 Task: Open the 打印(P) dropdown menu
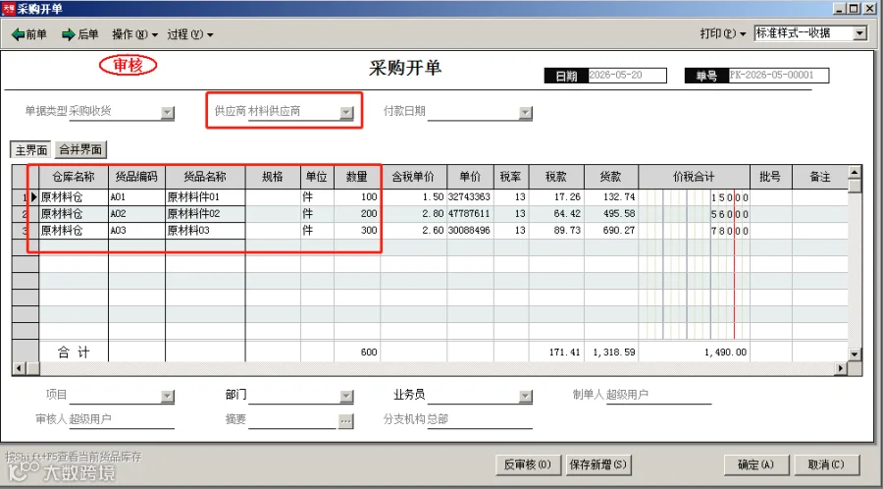[x=723, y=33]
